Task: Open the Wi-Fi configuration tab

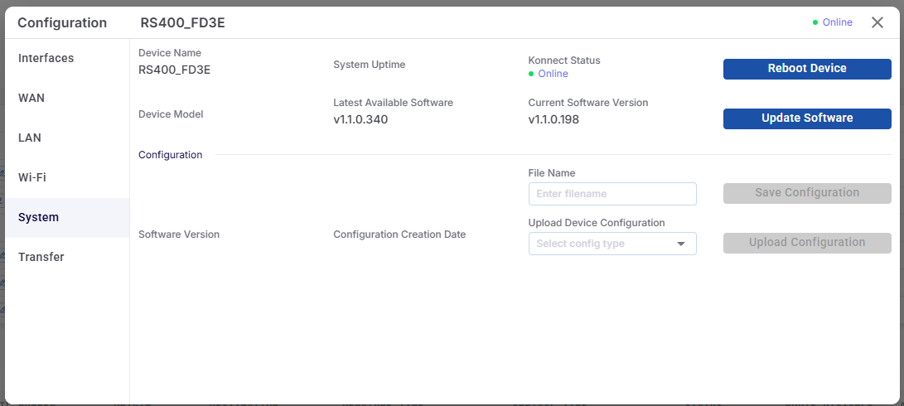Action: coord(32,177)
